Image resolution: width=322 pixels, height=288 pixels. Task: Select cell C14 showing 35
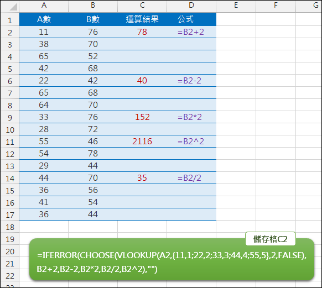(142, 177)
